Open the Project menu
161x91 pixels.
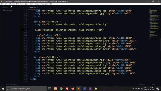tap(37, 4)
